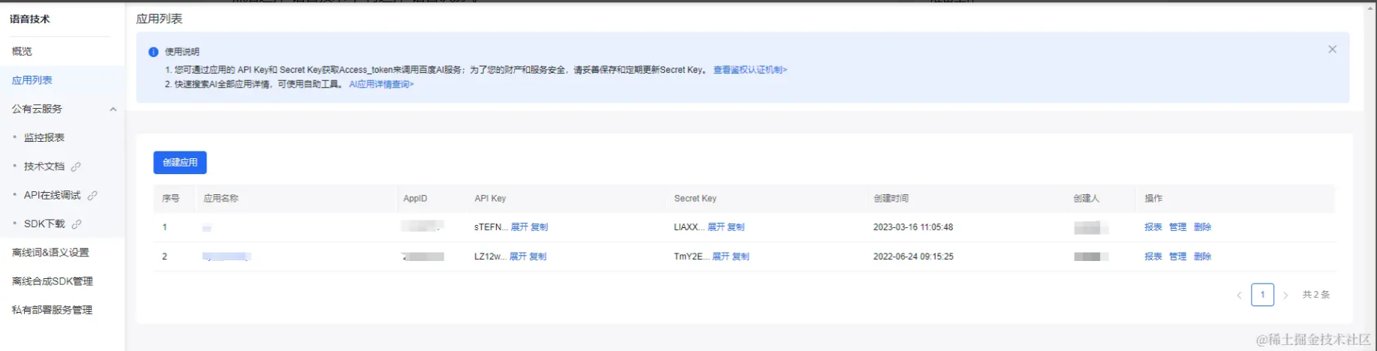
Task: Click the 应用名称 column header
Action: 221,199
